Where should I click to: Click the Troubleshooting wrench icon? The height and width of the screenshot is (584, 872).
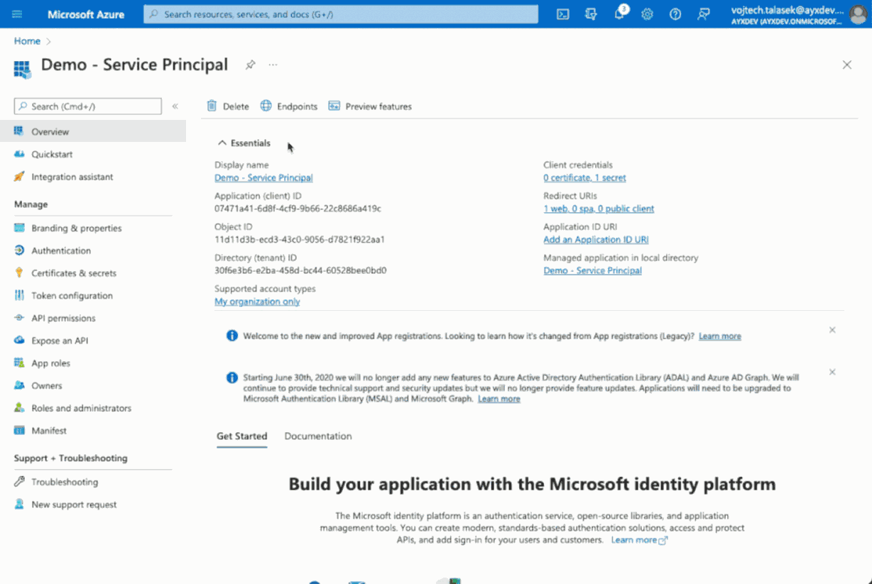click(19, 482)
